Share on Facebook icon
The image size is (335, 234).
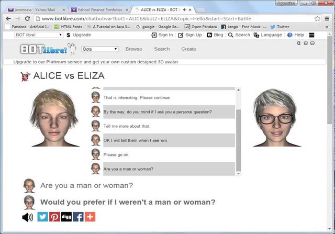(x=79, y=217)
